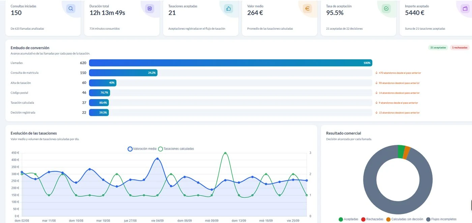The image size is (472, 223).
Task: Toggle the Valoración media legend series
Action: [x=142, y=149]
